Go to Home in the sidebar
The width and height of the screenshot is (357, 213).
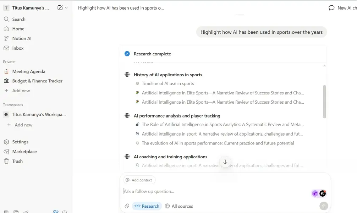coord(18,29)
